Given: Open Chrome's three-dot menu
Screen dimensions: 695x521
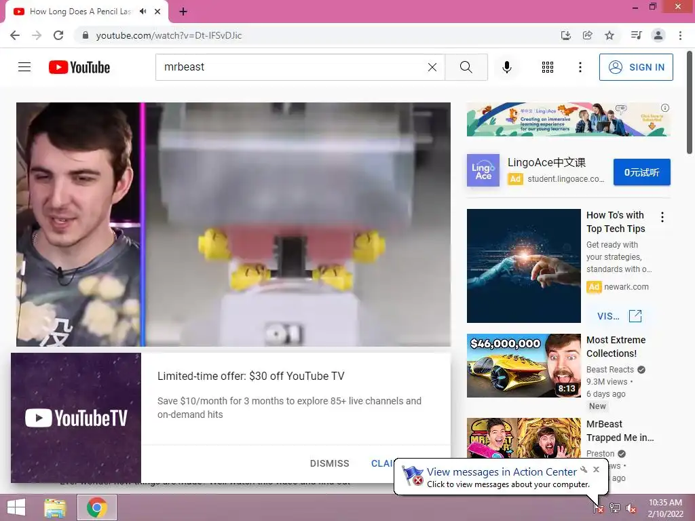Looking at the screenshot, I should (x=680, y=35).
